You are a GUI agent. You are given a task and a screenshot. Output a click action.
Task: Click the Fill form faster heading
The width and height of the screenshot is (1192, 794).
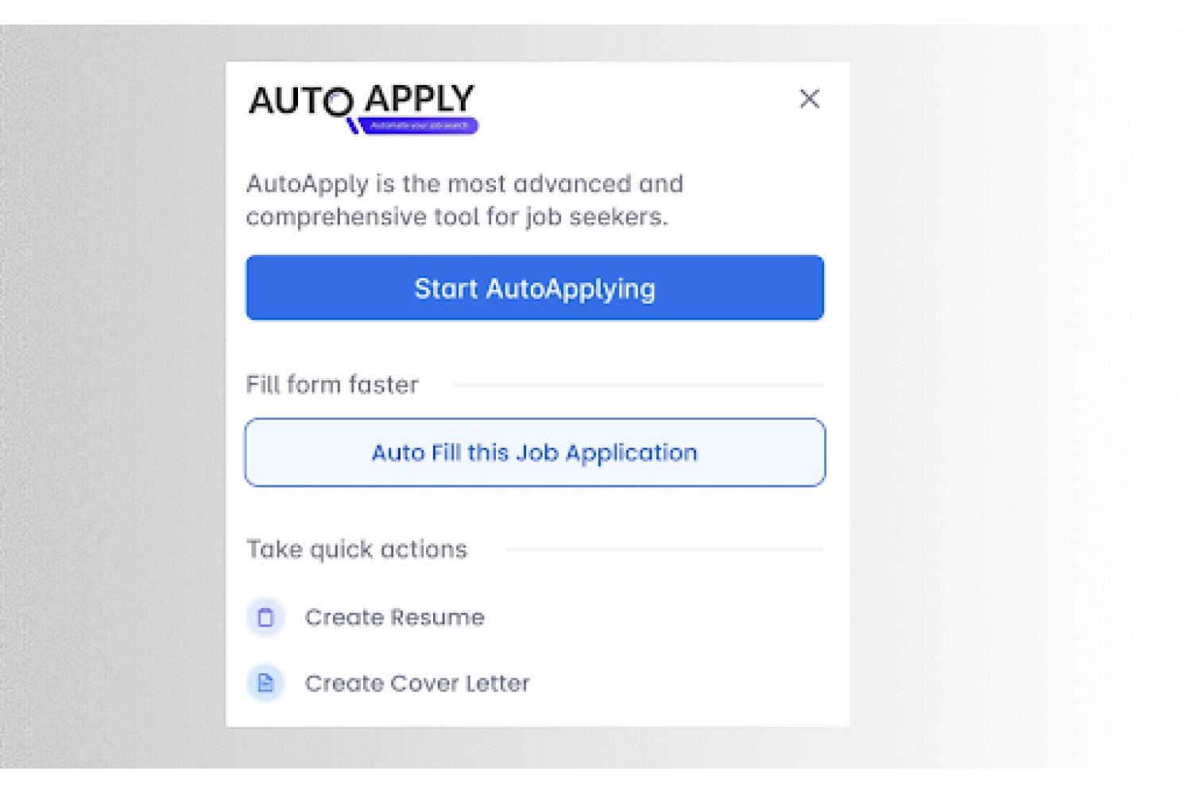pos(332,384)
